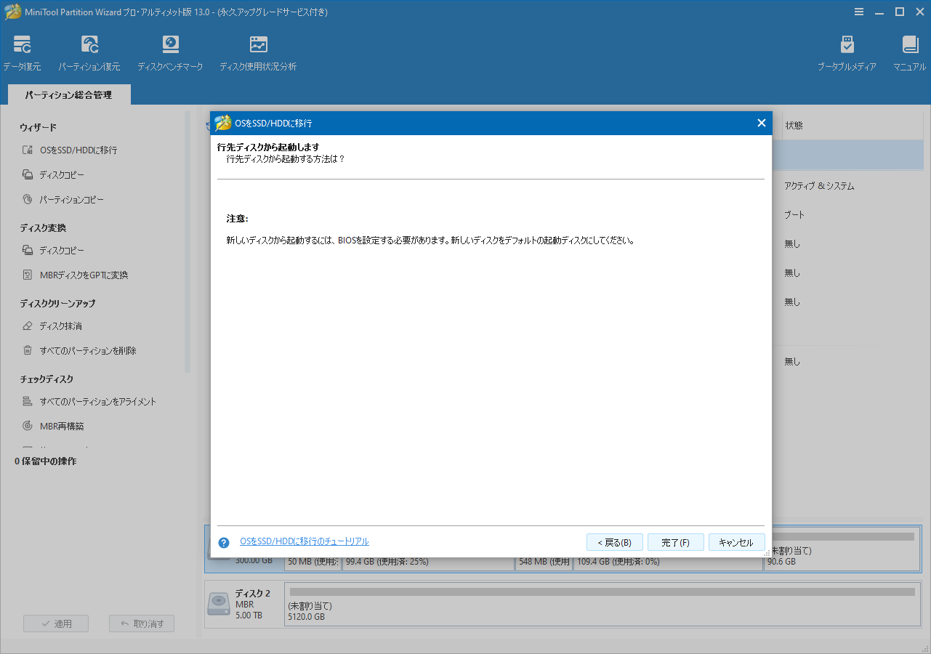
Task: Click the 完了(F) button to finish
Action: tap(675, 541)
